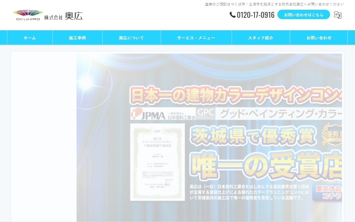Open the サービス・メニュー menu item
The height and width of the screenshot is (222, 355).
coord(196,38)
